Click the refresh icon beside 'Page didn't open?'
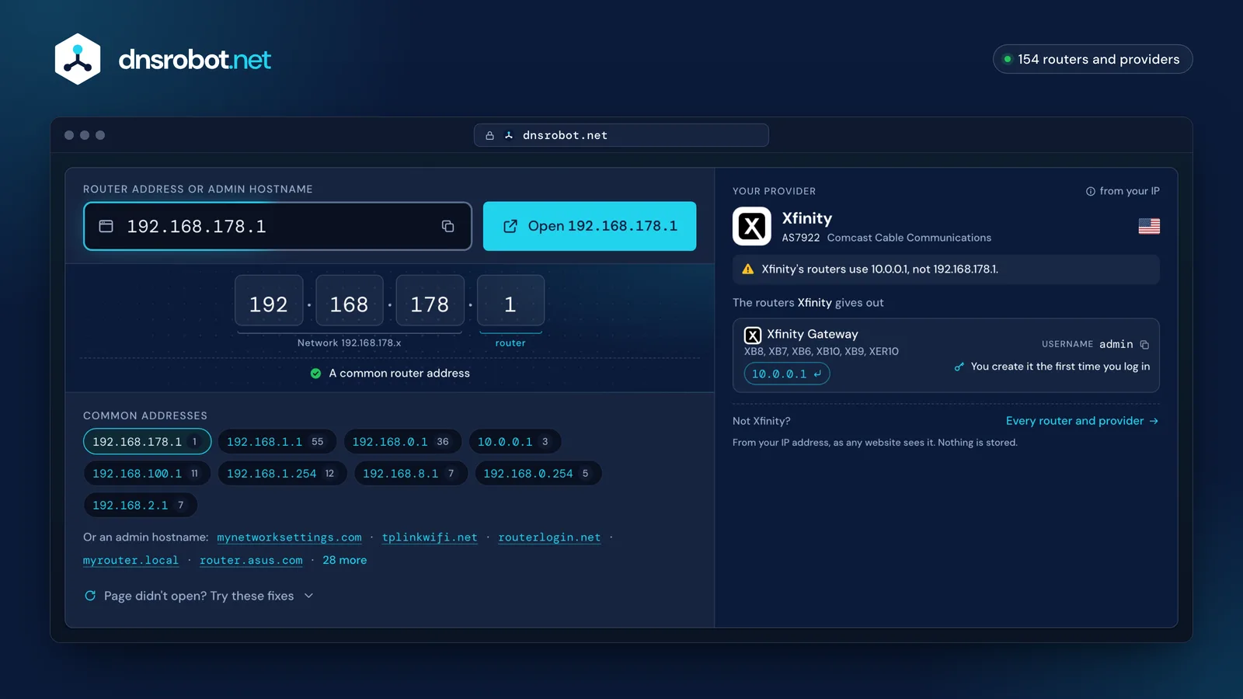 pos(90,596)
